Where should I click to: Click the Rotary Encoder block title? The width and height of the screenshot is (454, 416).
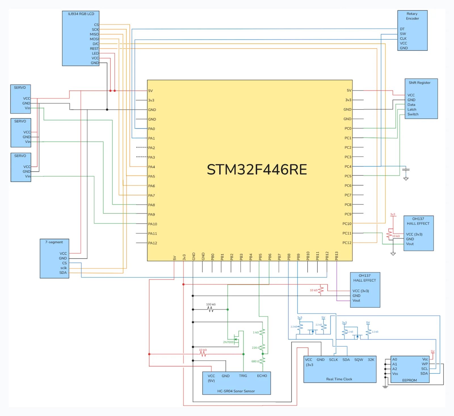[412, 16]
